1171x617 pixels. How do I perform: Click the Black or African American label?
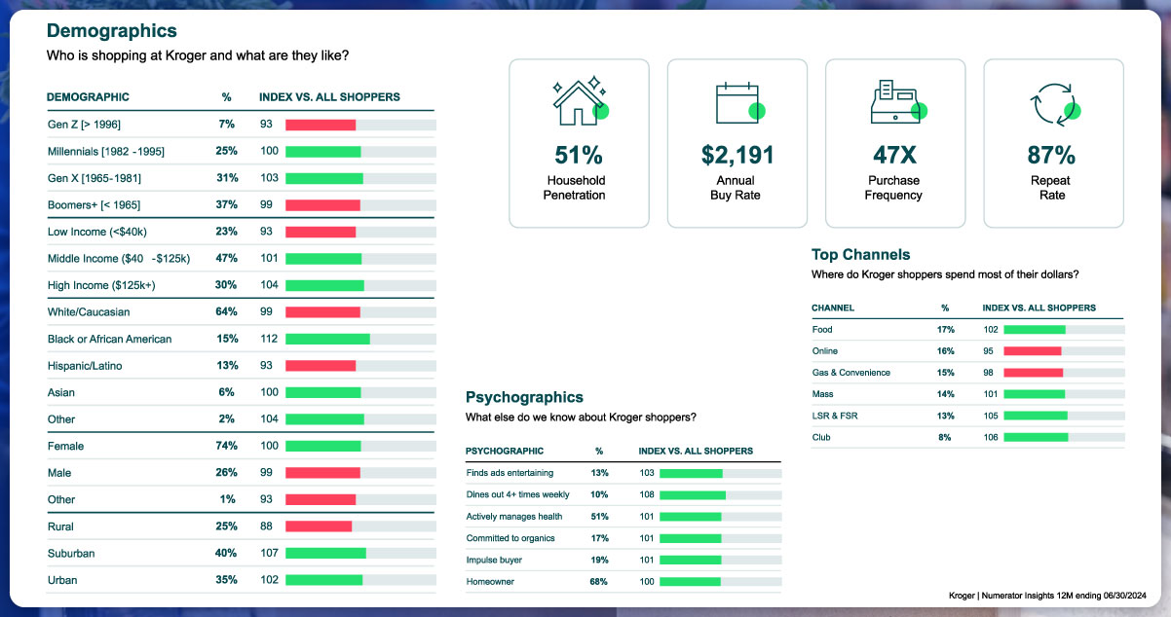point(109,339)
